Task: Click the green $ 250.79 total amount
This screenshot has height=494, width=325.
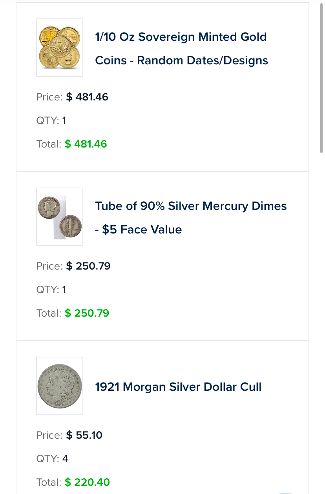Action: tap(87, 313)
